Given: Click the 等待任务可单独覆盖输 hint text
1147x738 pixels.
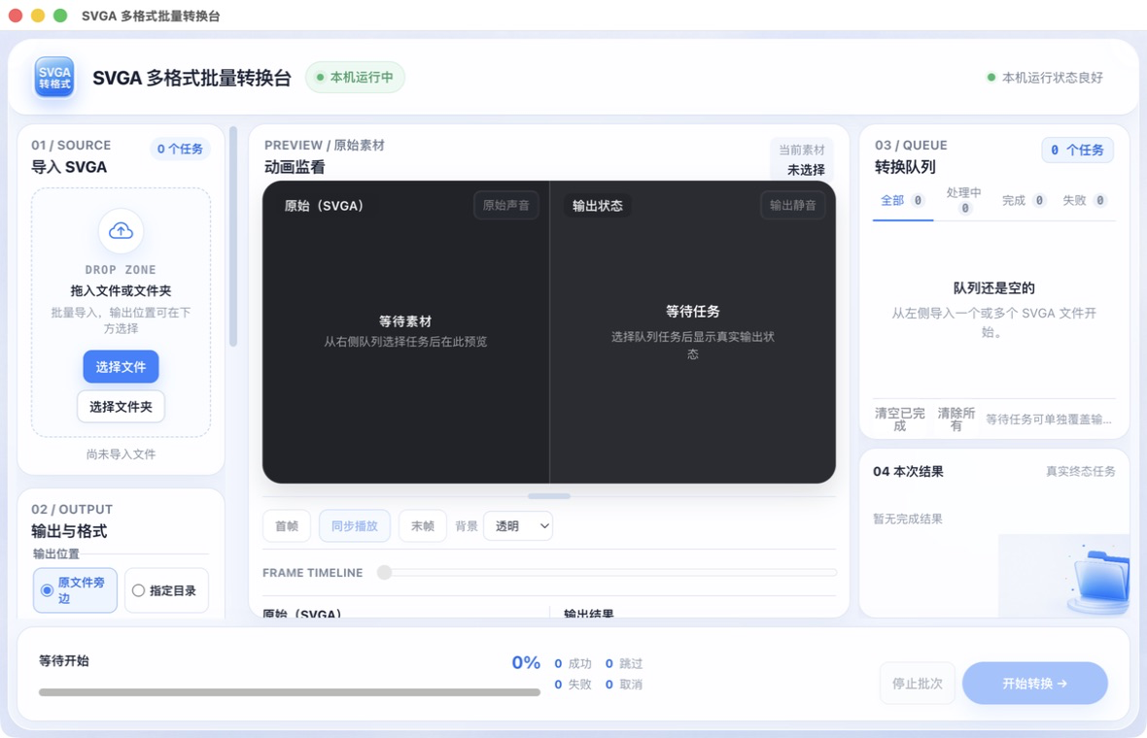Looking at the screenshot, I should pyautogui.click(x=1048, y=419).
